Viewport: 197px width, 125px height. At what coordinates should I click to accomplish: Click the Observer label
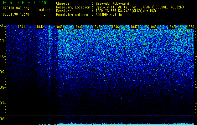point(64,3)
